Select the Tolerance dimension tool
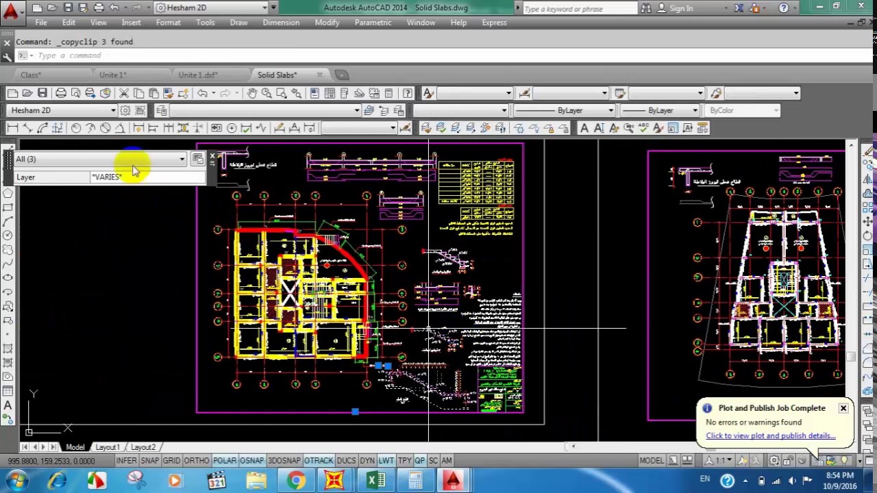Viewport: 877px width, 493px height. pyautogui.click(x=217, y=128)
